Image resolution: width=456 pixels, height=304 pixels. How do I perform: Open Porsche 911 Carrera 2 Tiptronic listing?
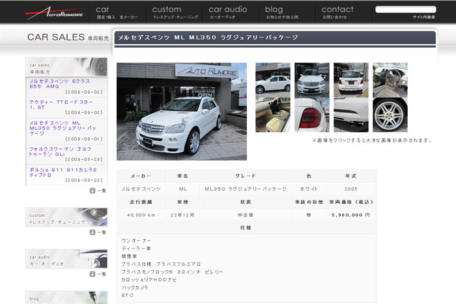(63, 172)
